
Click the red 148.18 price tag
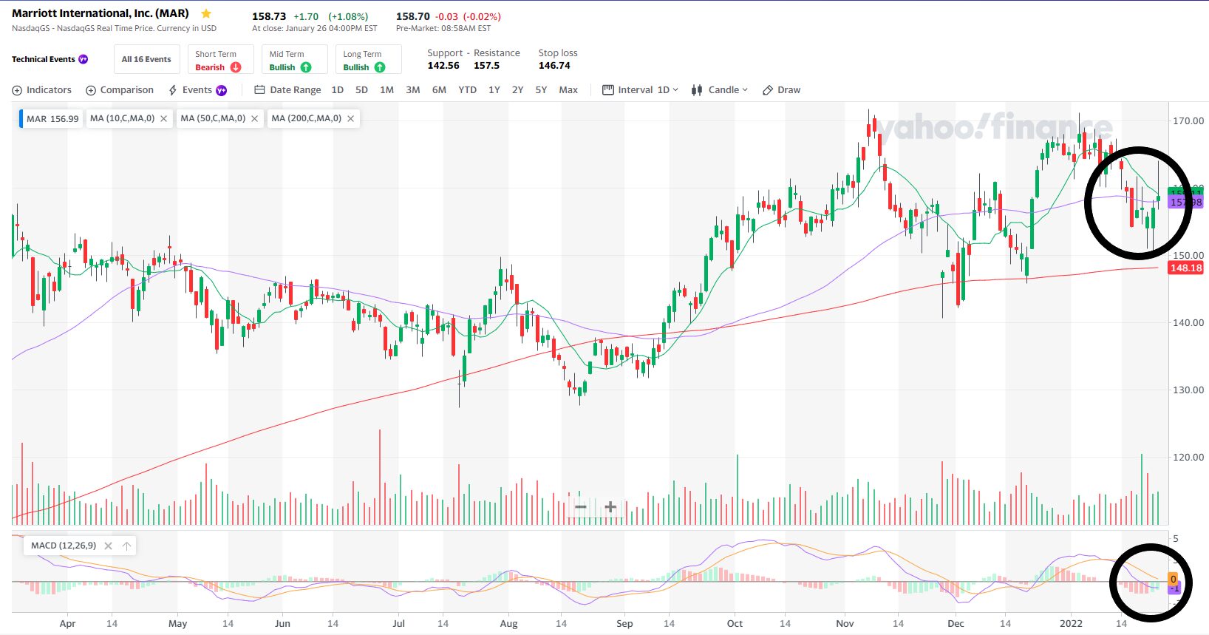click(x=1185, y=268)
